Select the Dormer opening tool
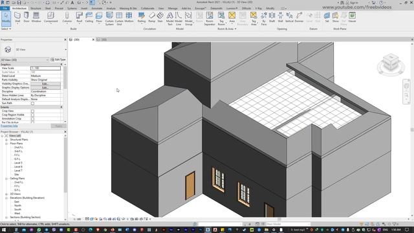This screenshot has width=414, height=233. tap(299, 17)
